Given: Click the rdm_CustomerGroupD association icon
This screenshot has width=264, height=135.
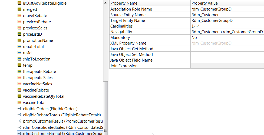Looking at the screenshot, I should click(19, 133).
